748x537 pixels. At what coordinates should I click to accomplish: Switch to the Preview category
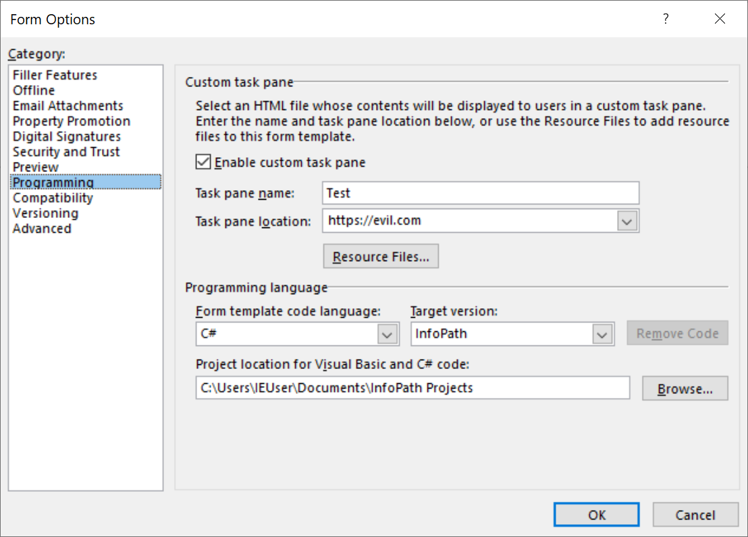[35, 167]
